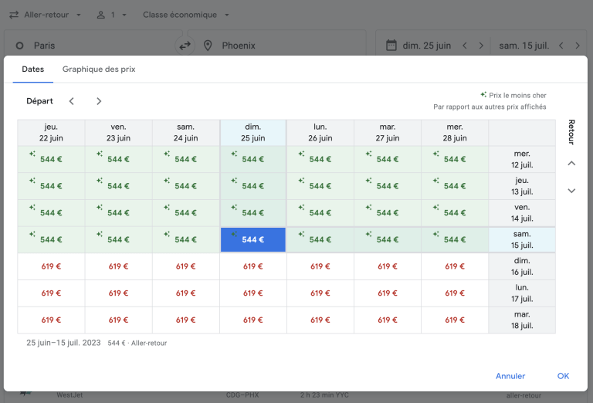Image resolution: width=593 pixels, height=403 pixels.
Task: Click the origin circle icon beside Paris
Action: [x=19, y=46]
